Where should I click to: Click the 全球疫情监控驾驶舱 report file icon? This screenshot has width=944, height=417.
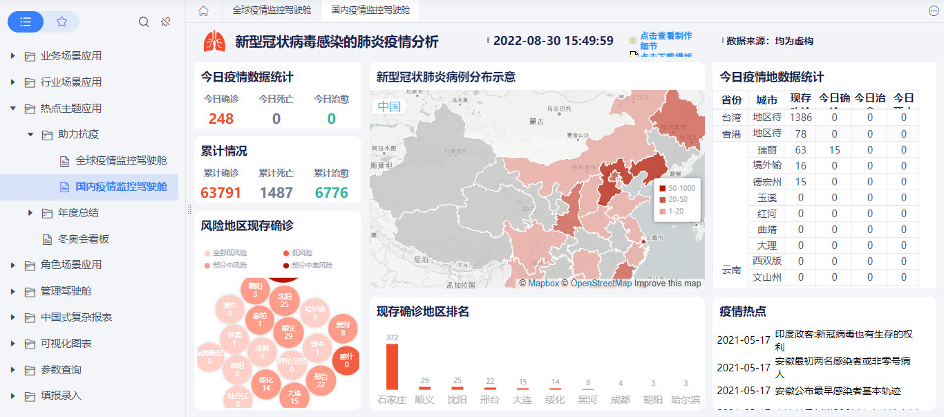click(x=64, y=161)
